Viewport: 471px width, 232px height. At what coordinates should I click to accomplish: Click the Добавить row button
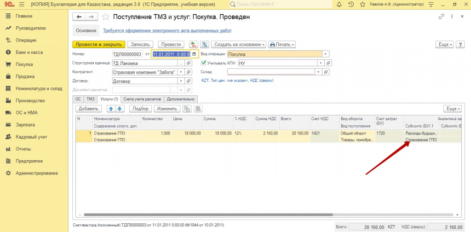coord(89,109)
